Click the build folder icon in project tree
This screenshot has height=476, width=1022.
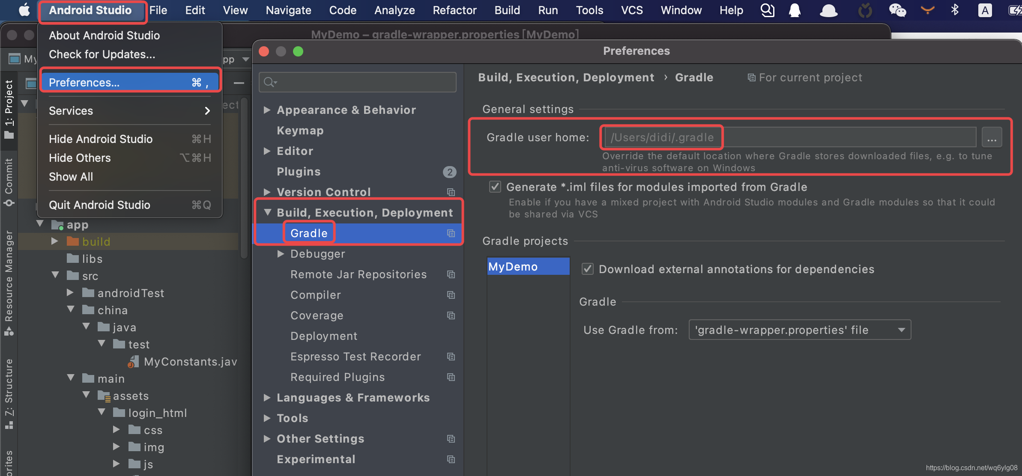click(x=73, y=241)
